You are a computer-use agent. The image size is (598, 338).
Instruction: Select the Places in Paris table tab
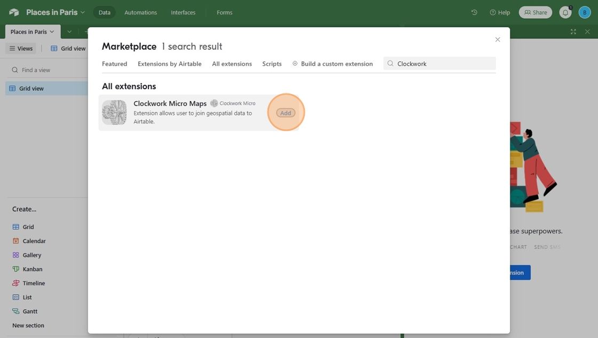[33, 32]
